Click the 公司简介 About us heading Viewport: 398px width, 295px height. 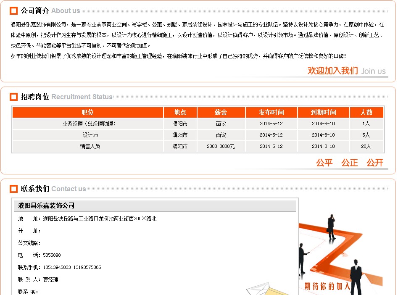coord(50,11)
